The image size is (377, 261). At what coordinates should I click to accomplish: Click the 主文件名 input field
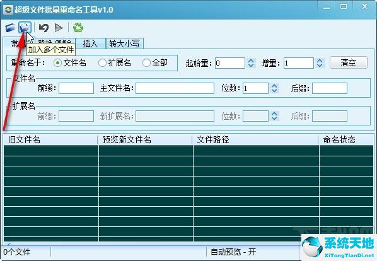pos(175,88)
